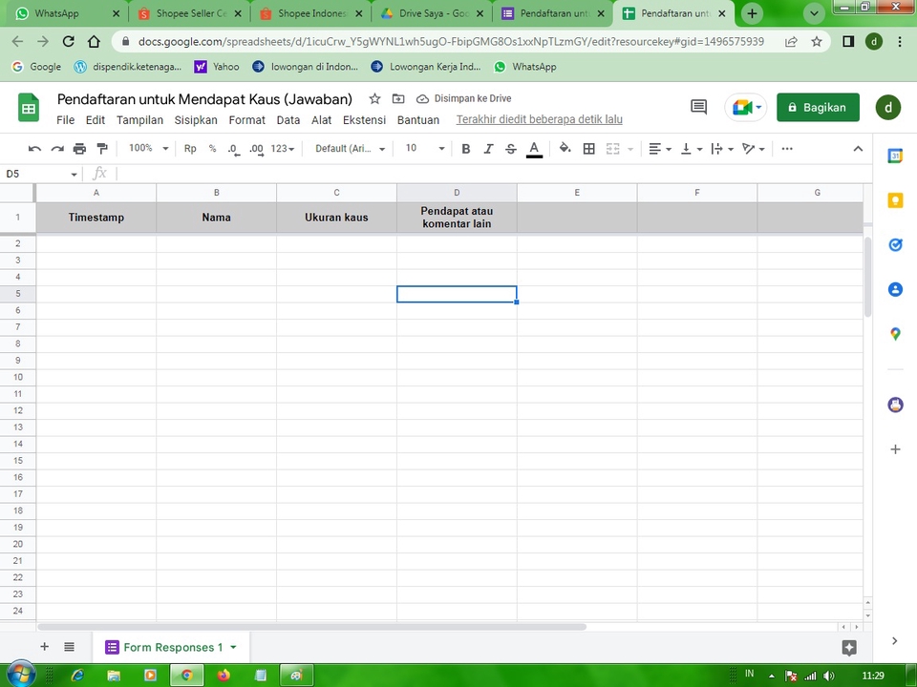Open the print dialog via printer icon

click(x=80, y=148)
